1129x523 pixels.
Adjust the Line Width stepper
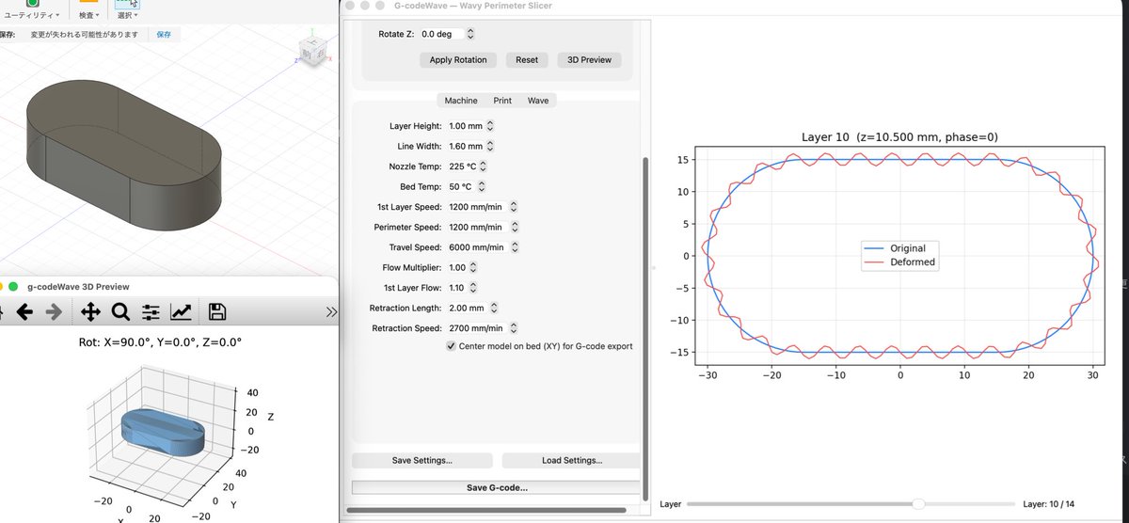click(490, 146)
